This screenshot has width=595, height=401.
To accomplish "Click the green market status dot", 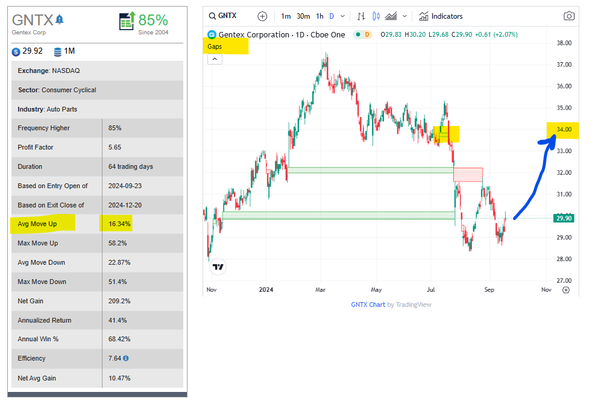I will click(358, 34).
